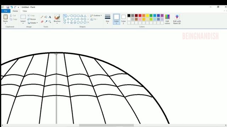Select the Pencil tool
Screen dimensions: 227x127
(42, 17)
